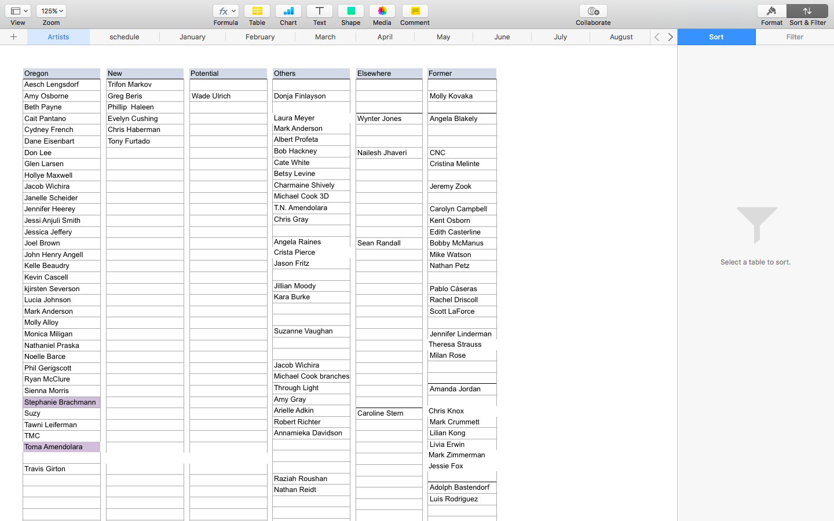Insert a Chart
The image size is (834, 521).
pyautogui.click(x=288, y=11)
